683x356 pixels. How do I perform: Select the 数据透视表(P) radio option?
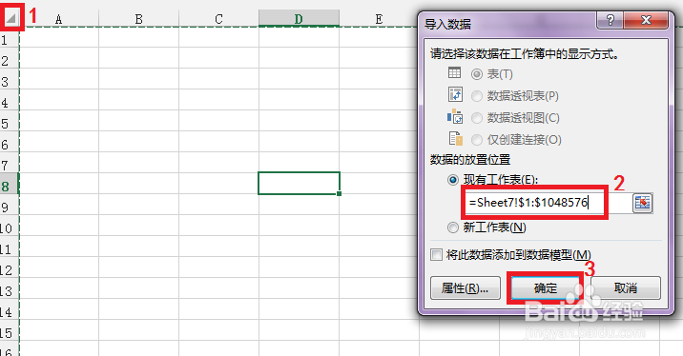pyautogui.click(x=477, y=96)
